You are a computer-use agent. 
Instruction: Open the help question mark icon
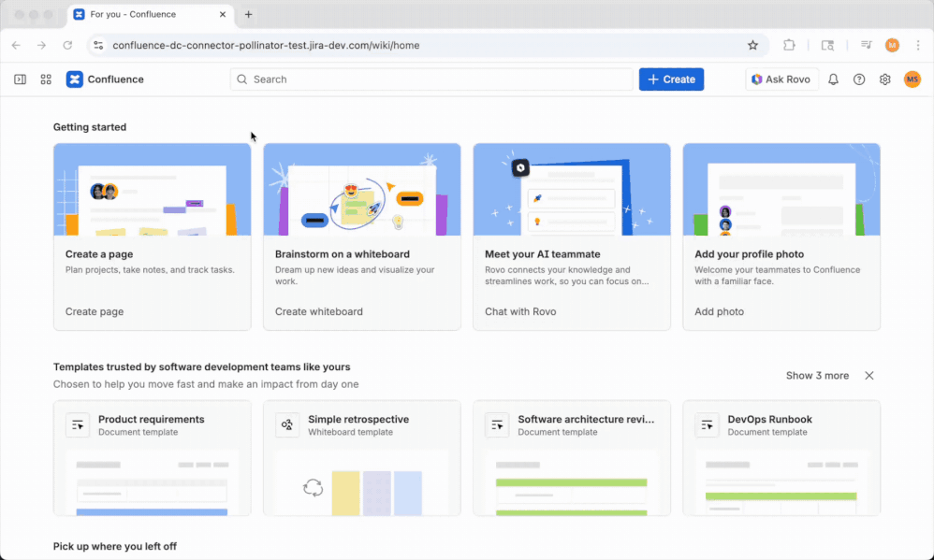click(x=859, y=79)
